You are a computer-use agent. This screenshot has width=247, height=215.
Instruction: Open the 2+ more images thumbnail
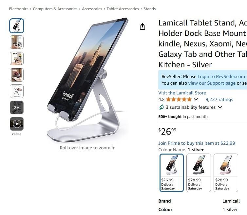(x=17, y=107)
